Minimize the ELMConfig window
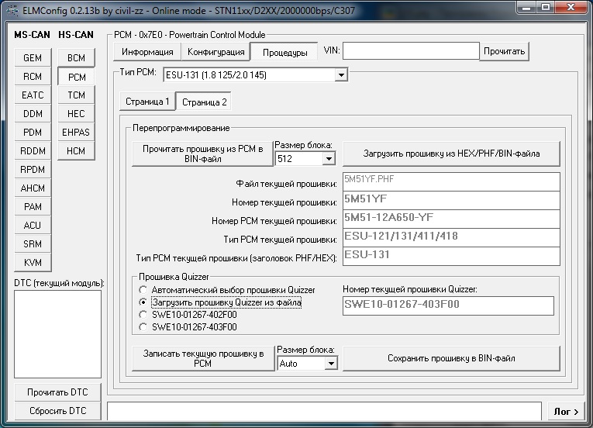Screen dimensions: 593x428 (x=527, y=8)
